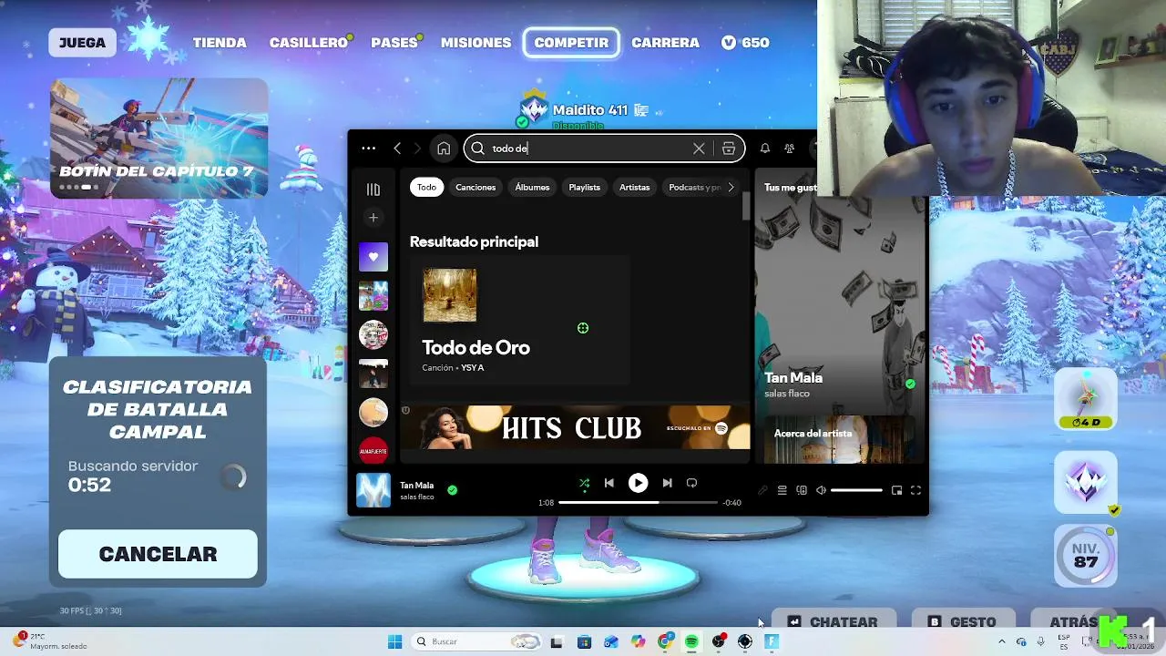1166x656 pixels.
Task: Mute Spotify volume
Action: pos(821,490)
